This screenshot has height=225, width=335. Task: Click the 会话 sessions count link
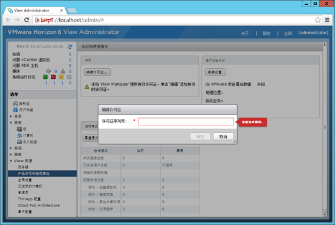(x=70, y=54)
